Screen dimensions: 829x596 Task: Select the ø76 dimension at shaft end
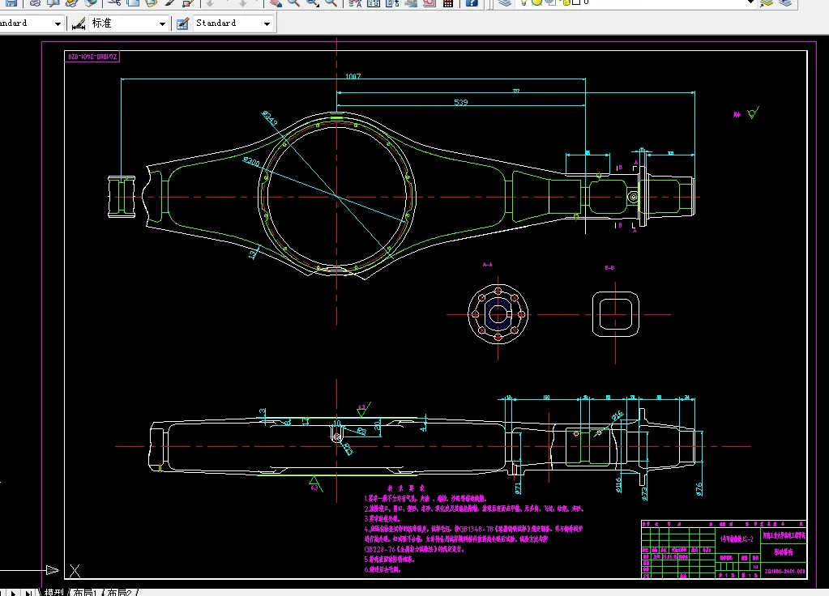(699, 489)
